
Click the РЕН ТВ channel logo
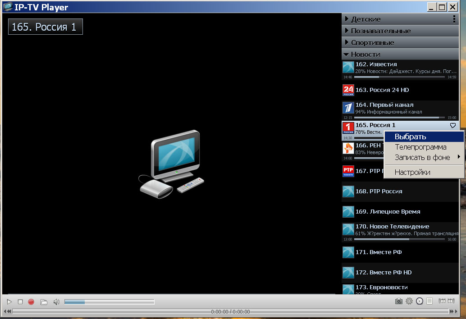[348, 148]
